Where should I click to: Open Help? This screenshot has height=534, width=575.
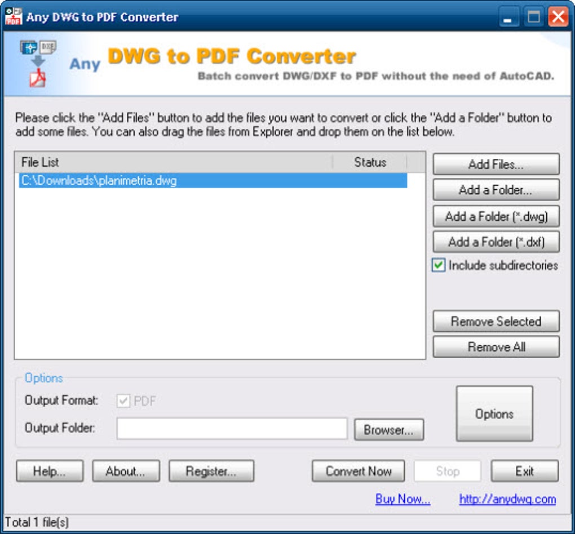click(x=50, y=471)
